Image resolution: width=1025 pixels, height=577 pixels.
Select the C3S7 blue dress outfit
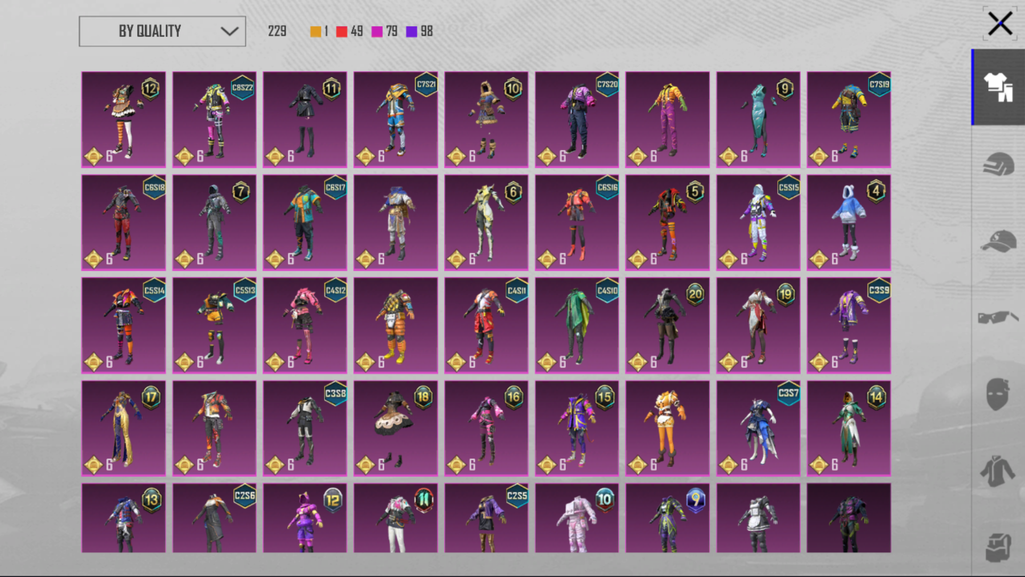point(758,428)
